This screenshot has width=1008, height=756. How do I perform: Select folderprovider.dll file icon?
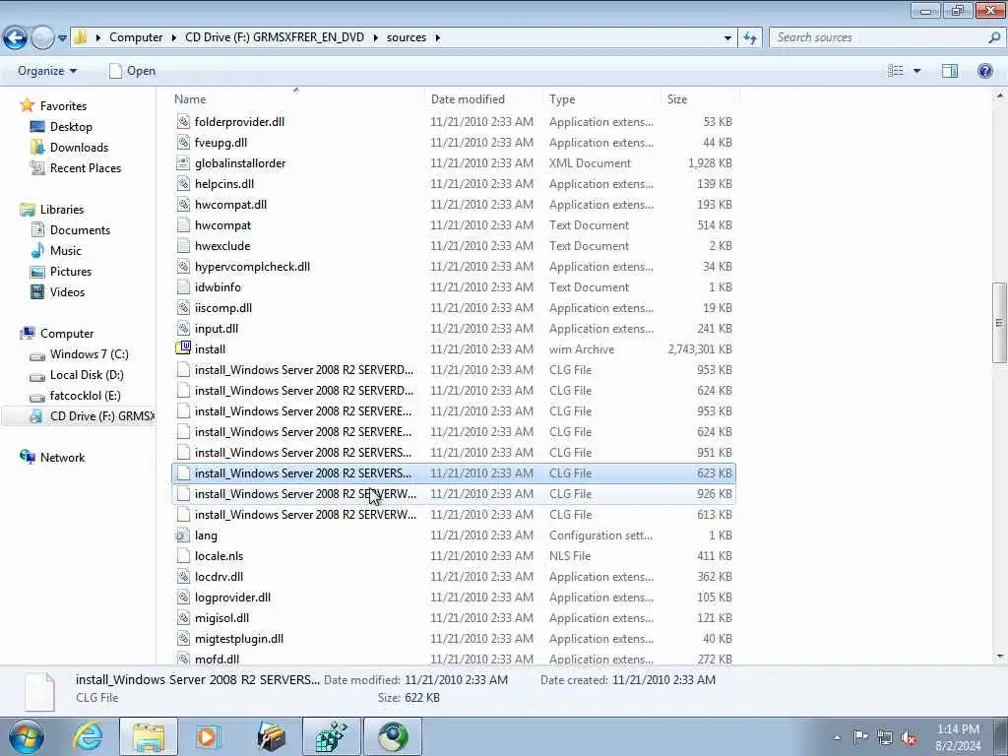pos(183,121)
